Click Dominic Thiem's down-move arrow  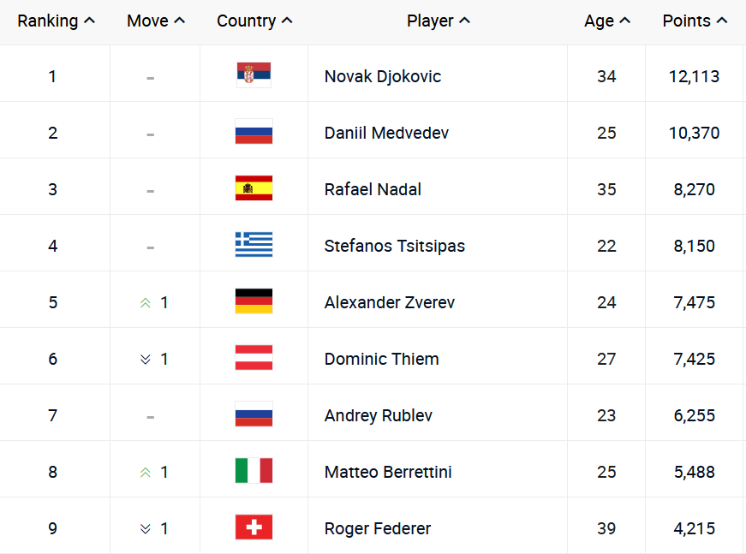(146, 359)
